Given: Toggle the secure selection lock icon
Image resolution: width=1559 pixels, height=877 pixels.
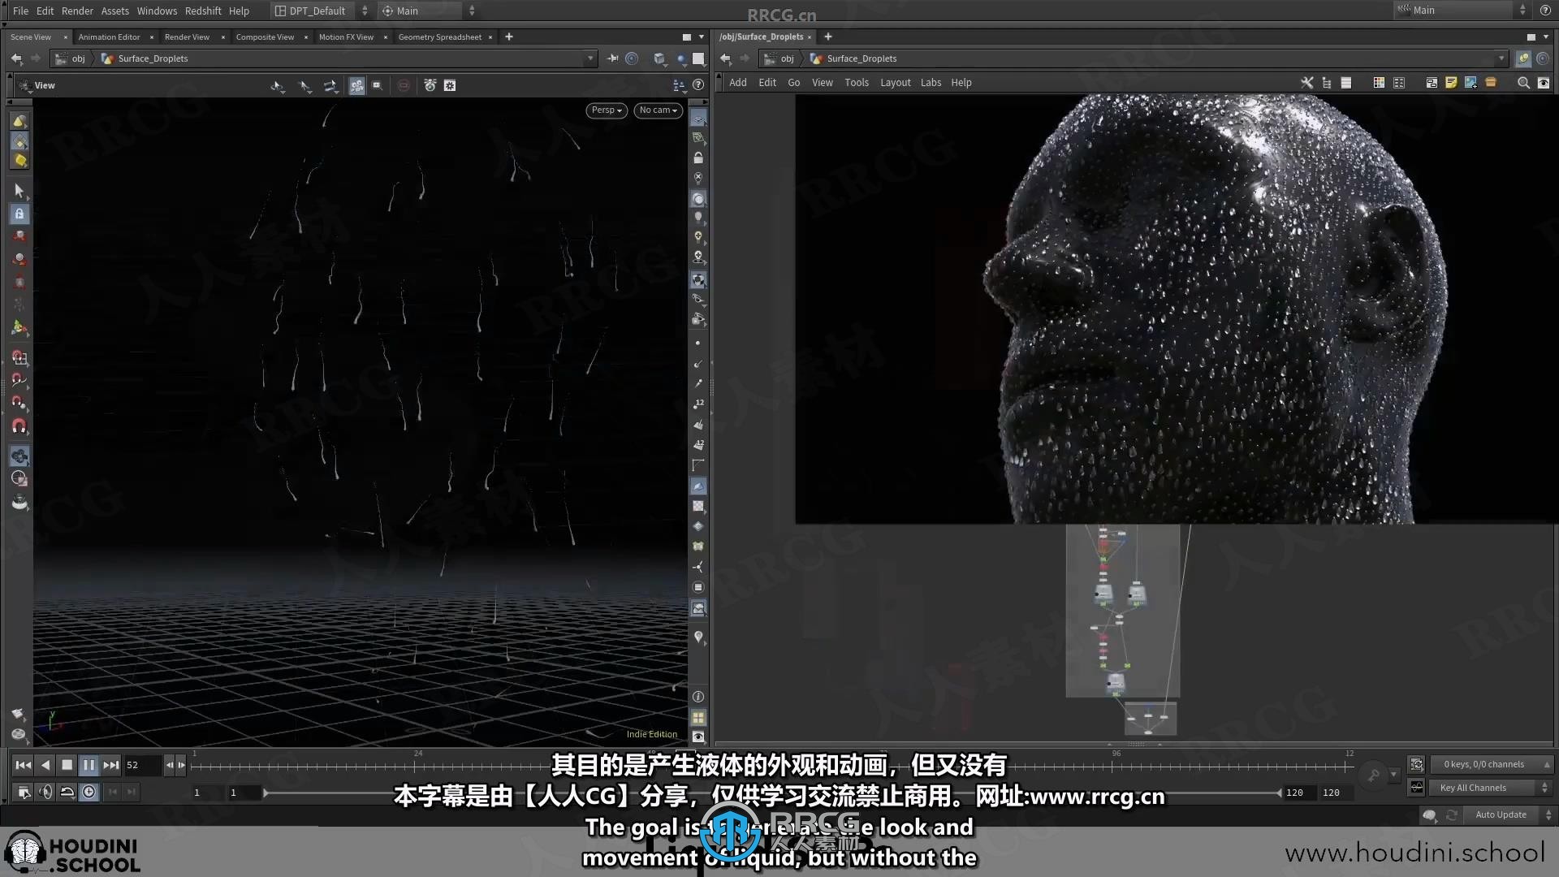Looking at the screenshot, I should (x=19, y=214).
